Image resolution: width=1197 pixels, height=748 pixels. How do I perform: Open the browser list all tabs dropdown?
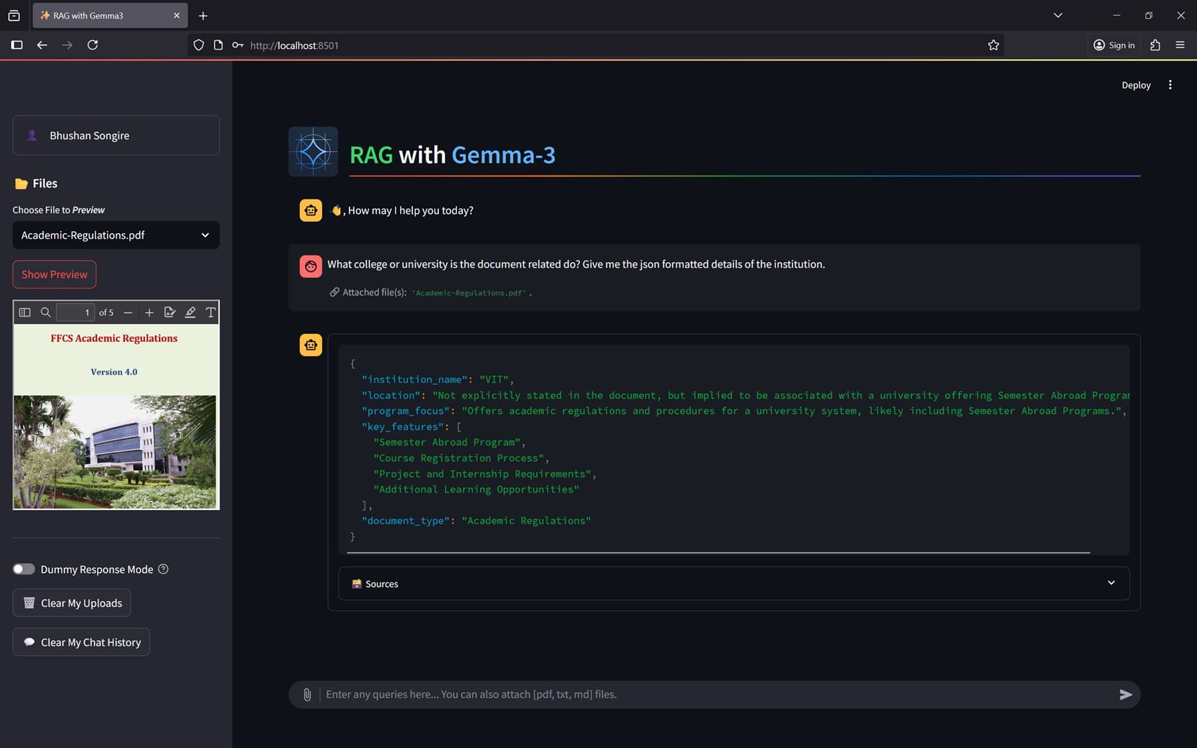coord(1057,15)
